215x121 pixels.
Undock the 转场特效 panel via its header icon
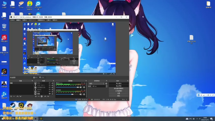click(106, 81)
